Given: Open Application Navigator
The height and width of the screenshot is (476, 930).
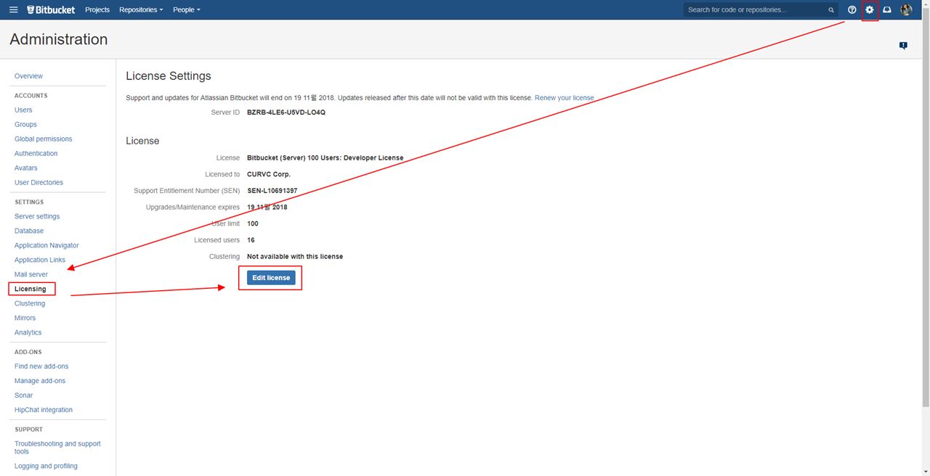Looking at the screenshot, I should click(46, 246).
